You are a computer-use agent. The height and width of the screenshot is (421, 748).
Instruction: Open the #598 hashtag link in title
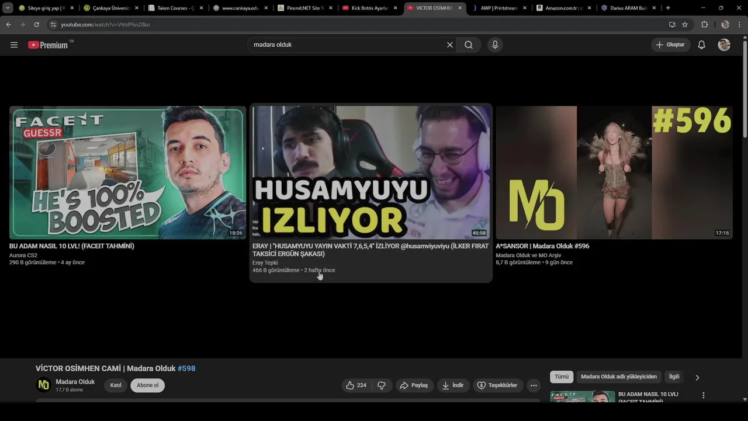[x=186, y=368]
